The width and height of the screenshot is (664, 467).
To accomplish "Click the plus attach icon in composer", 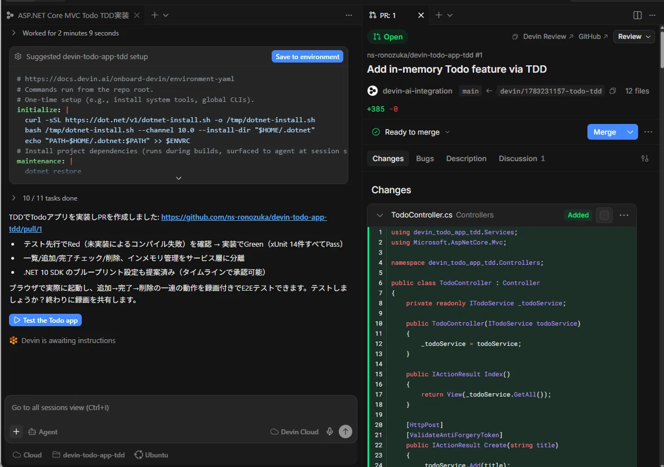I will (x=16, y=432).
